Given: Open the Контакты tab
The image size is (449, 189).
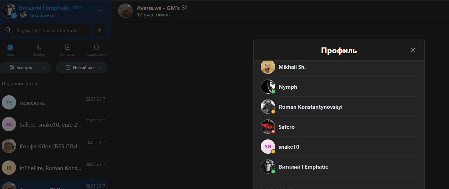Looking at the screenshot, I should [68, 50].
